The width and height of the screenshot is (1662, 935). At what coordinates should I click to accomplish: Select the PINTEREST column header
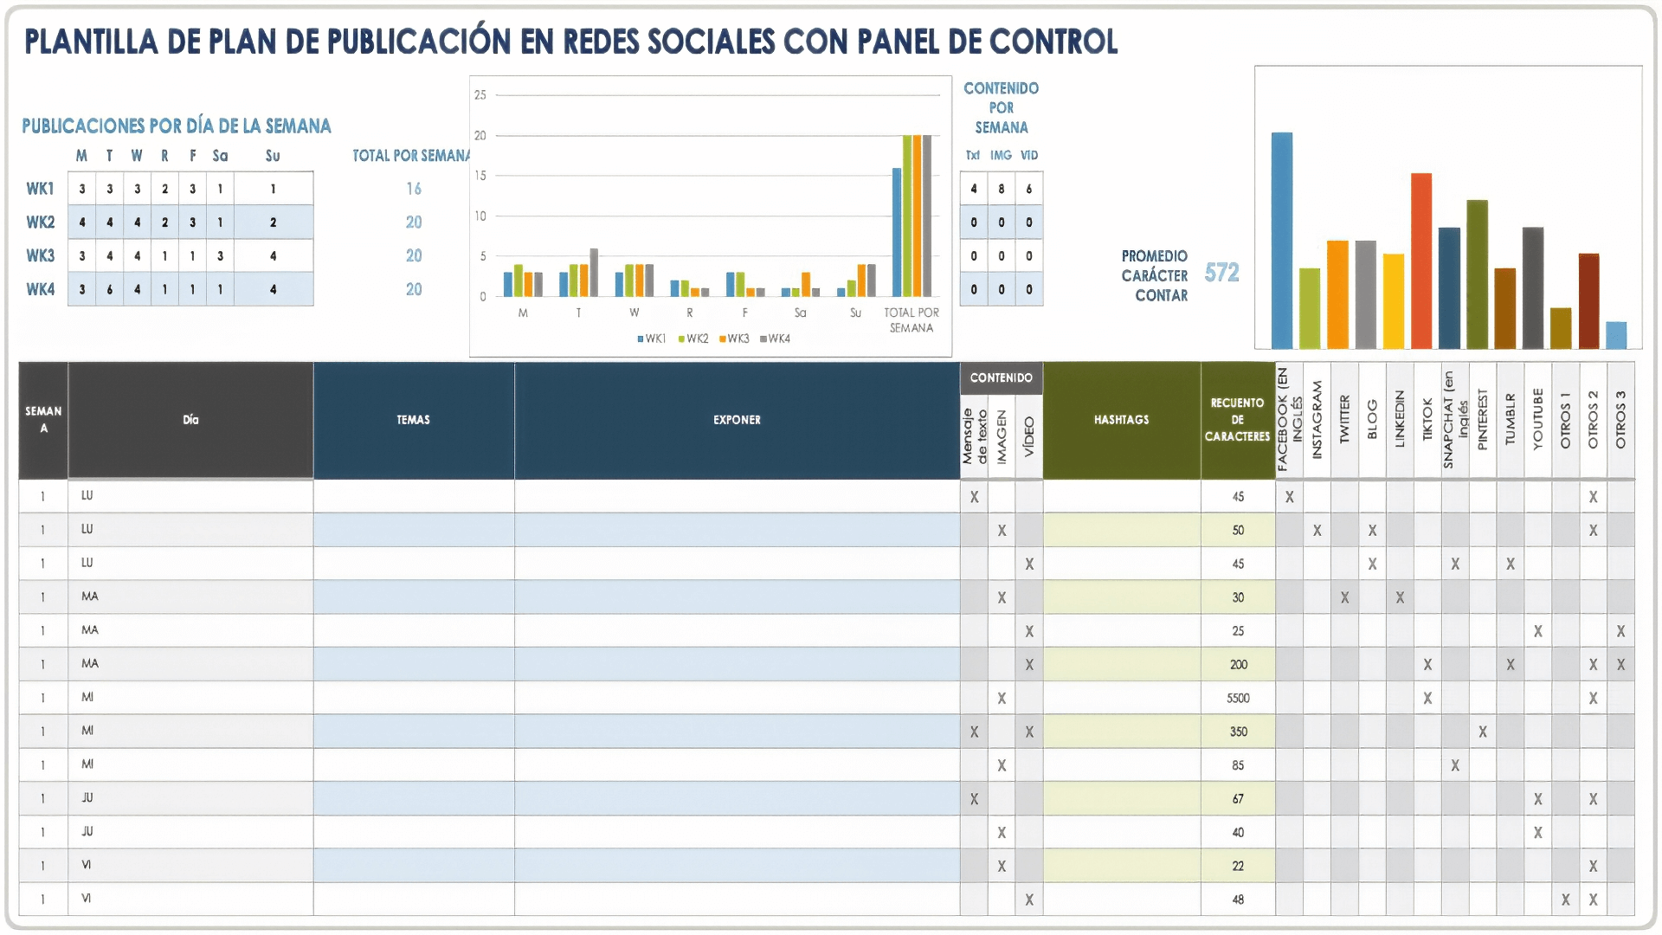pos(1483,420)
